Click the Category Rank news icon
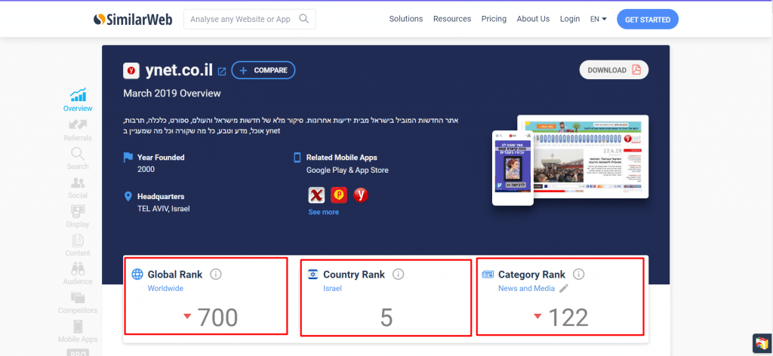773x356 pixels. point(488,275)
